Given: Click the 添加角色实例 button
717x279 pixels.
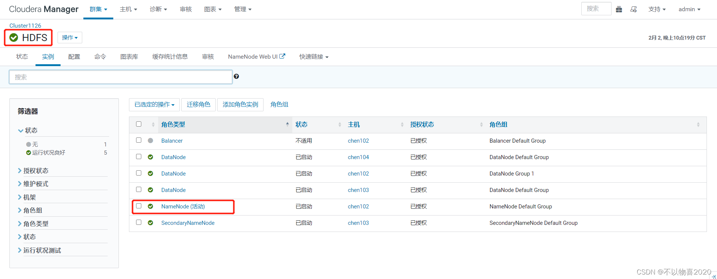Looking at the screenshot, I should pyautogui.click(x=240, y=105).
